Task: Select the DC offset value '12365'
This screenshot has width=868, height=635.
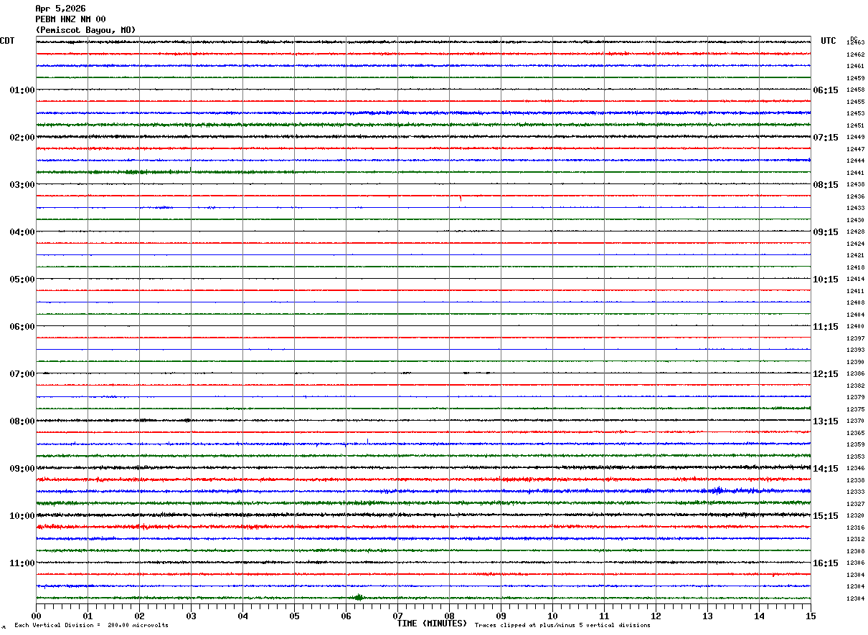Action: [x=855, y=433]
